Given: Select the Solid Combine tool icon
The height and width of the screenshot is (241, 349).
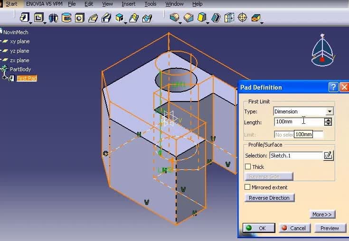Looking at the screenshot, I should pyautogui.click(x=119, y=18).
